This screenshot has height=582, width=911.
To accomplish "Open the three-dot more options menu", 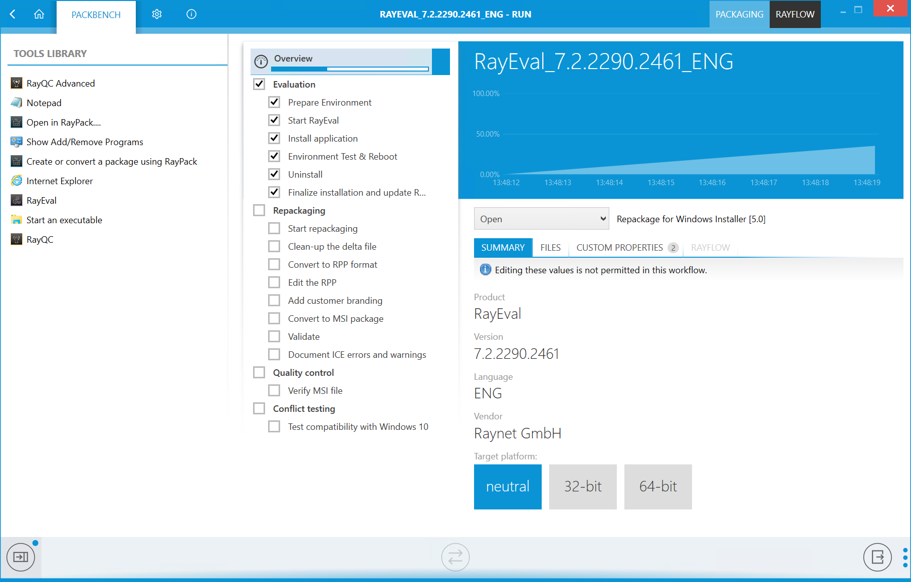I will pyautogui.click(x=905, y=557).
